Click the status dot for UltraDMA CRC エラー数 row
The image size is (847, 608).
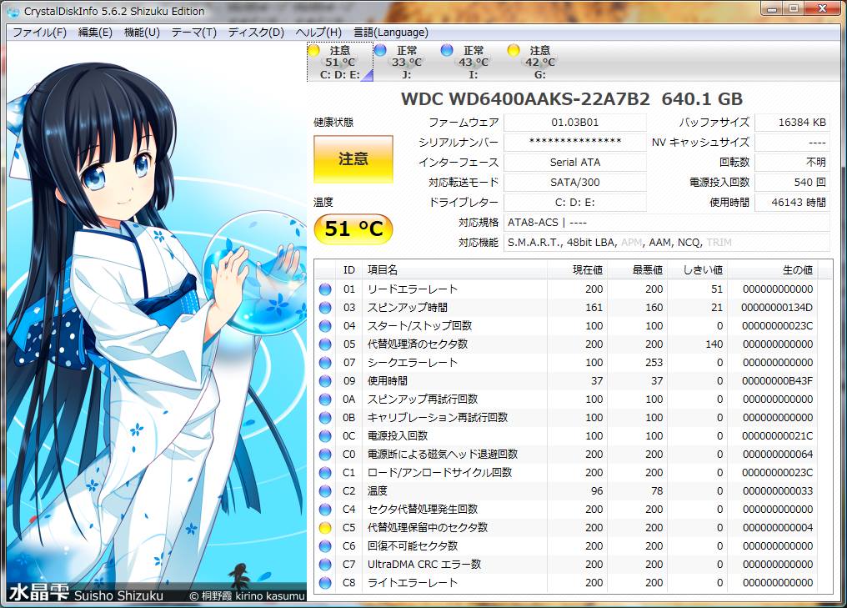325,565
